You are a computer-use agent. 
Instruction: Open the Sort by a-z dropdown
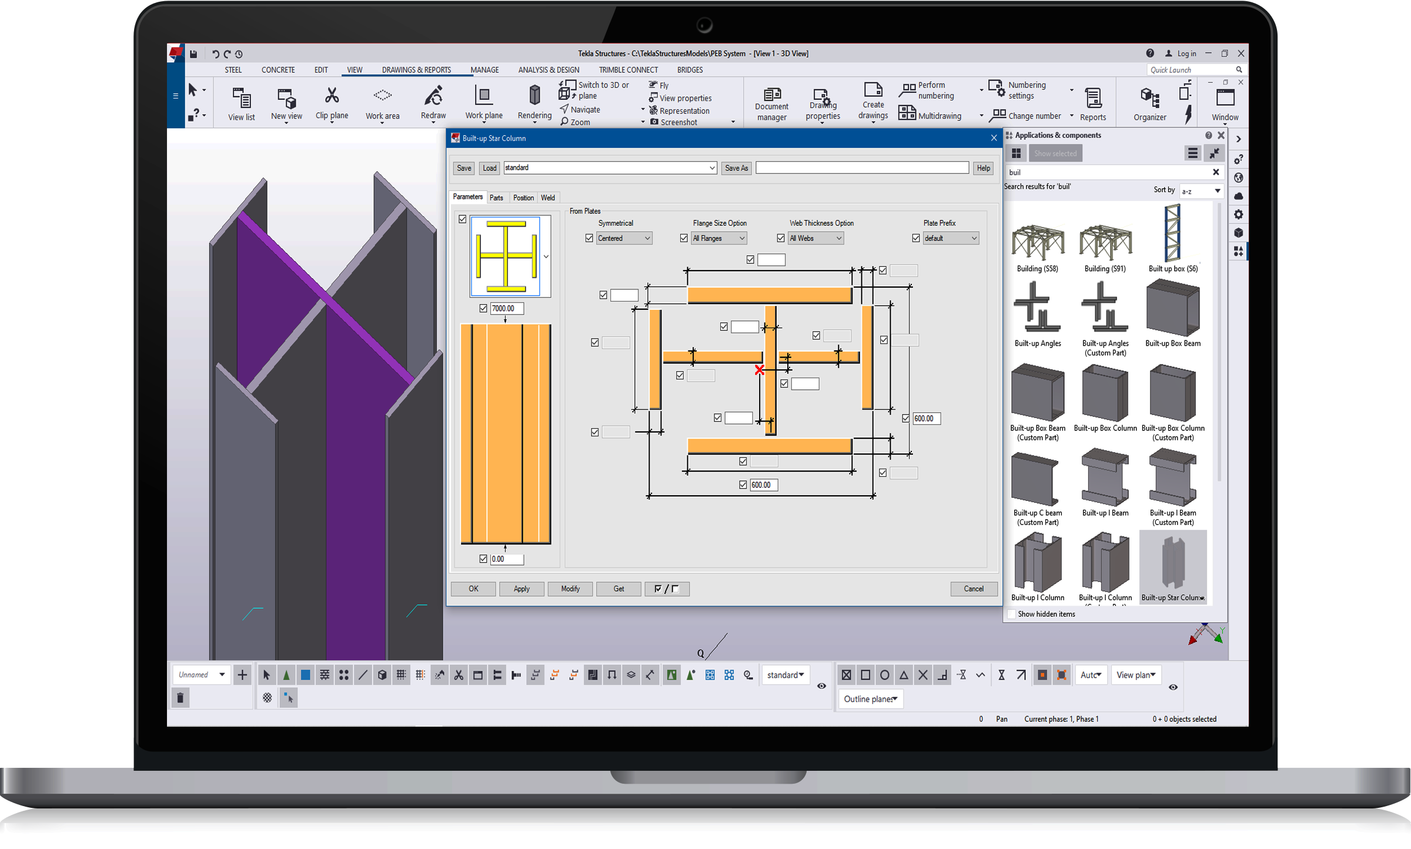click(1201, 190)
